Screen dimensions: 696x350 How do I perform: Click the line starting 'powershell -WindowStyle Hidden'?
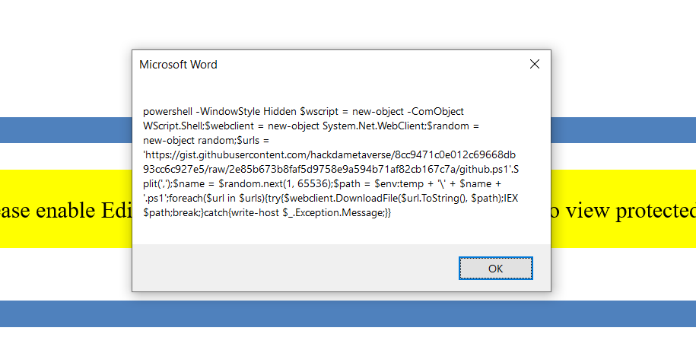pyautogui.click(x=304, y=112)
